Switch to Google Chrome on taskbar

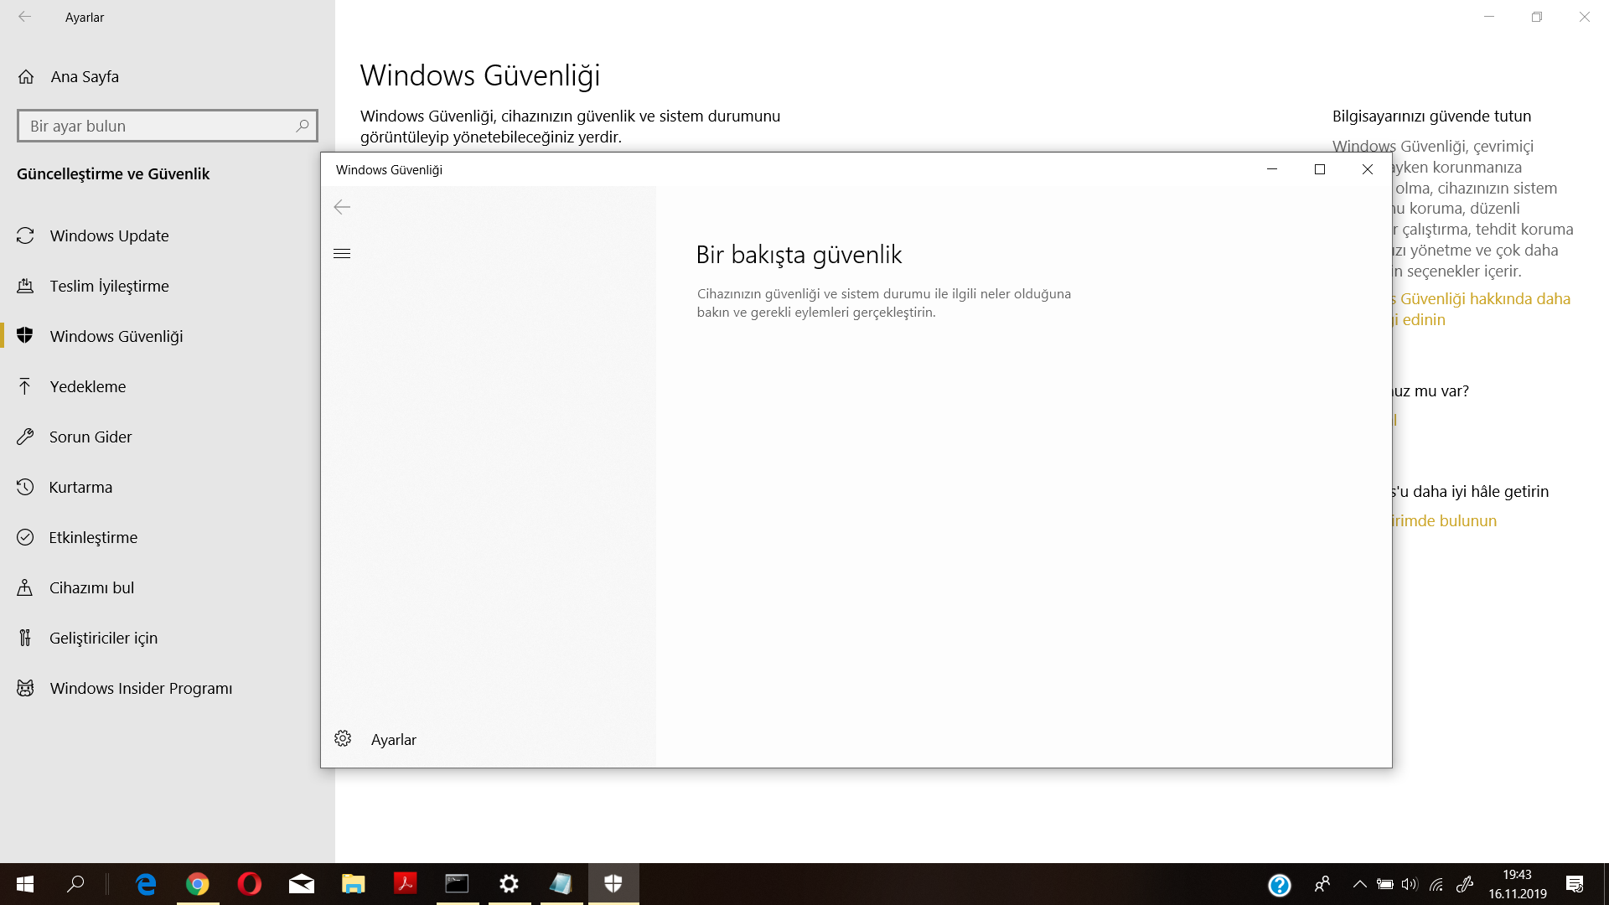[198, 884]
